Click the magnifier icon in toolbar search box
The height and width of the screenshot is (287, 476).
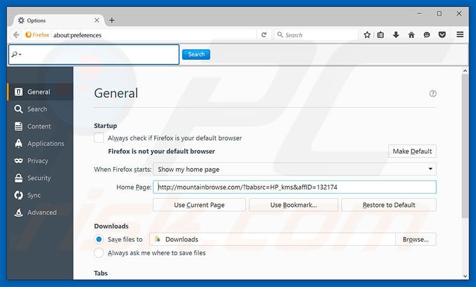[x=280, y=34]
